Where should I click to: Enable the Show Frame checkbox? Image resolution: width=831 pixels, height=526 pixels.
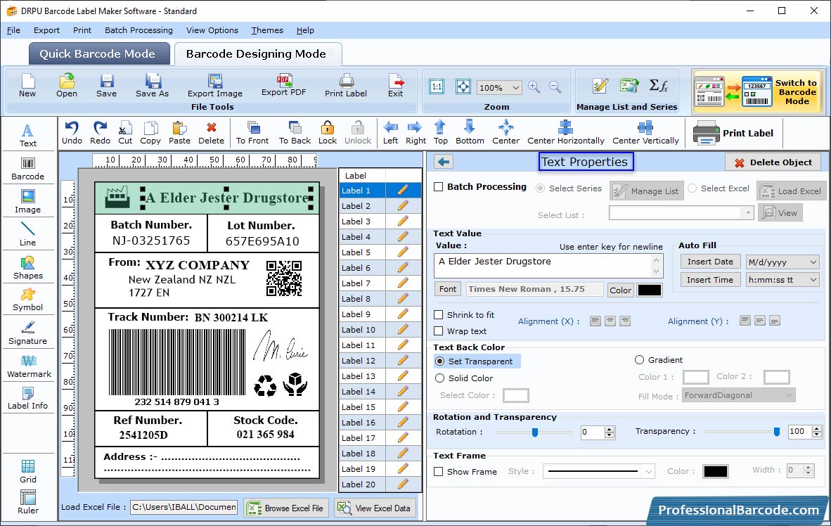438,471
